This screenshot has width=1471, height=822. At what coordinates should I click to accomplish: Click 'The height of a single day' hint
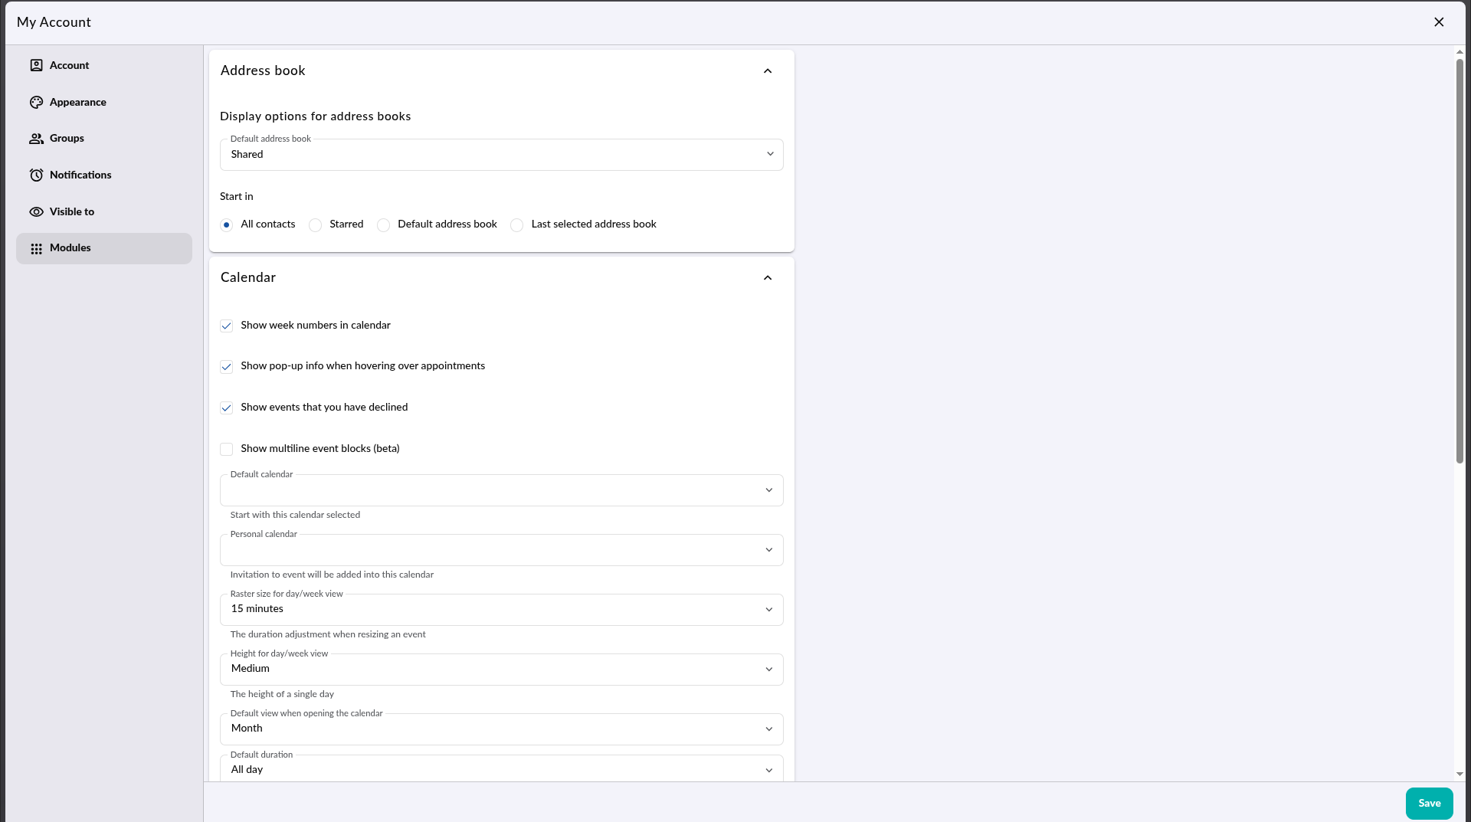[282, 694]
